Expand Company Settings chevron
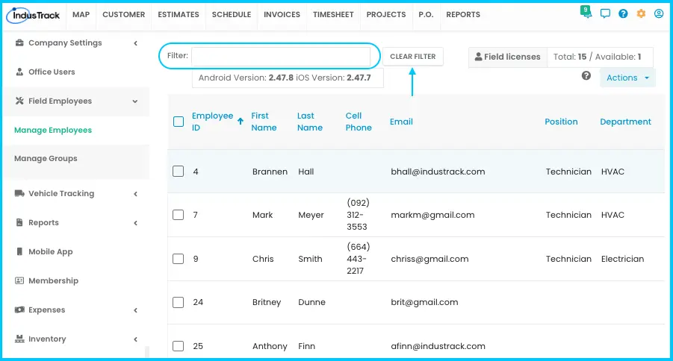This screenshot has height=361, width=673. [136, 43]
